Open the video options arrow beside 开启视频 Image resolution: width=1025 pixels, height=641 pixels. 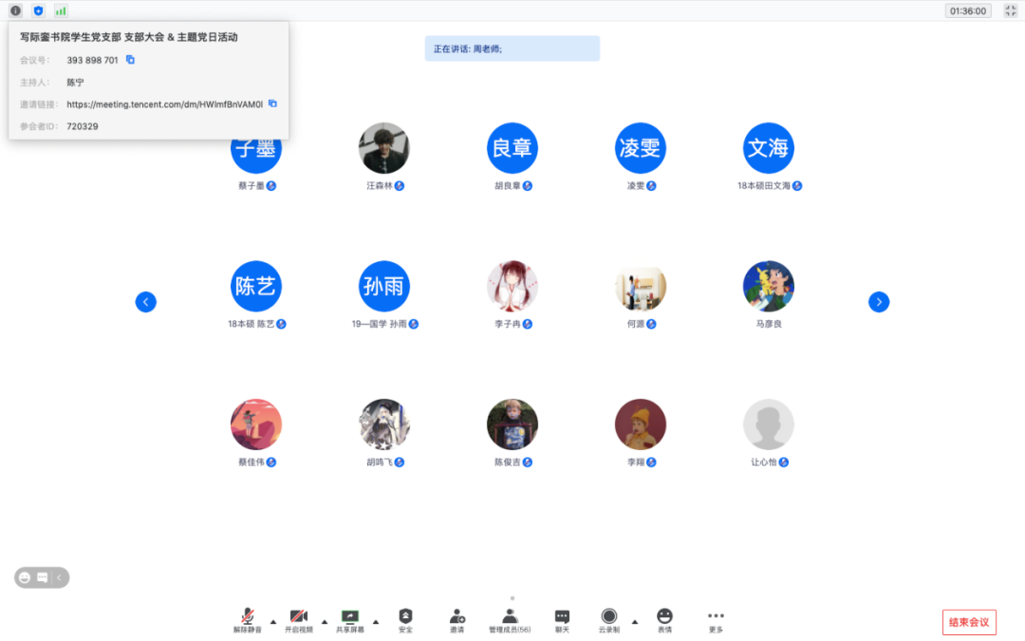tap(325, 622)
